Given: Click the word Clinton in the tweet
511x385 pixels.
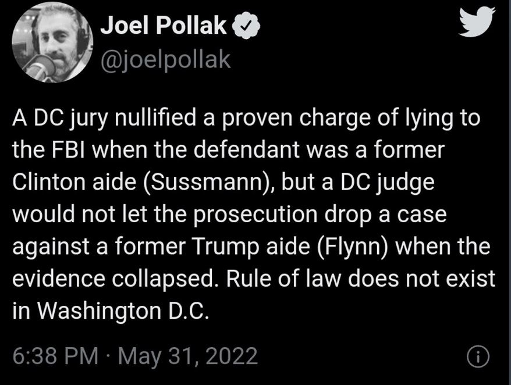Looking at the screenshot, I should pos(49,182).
